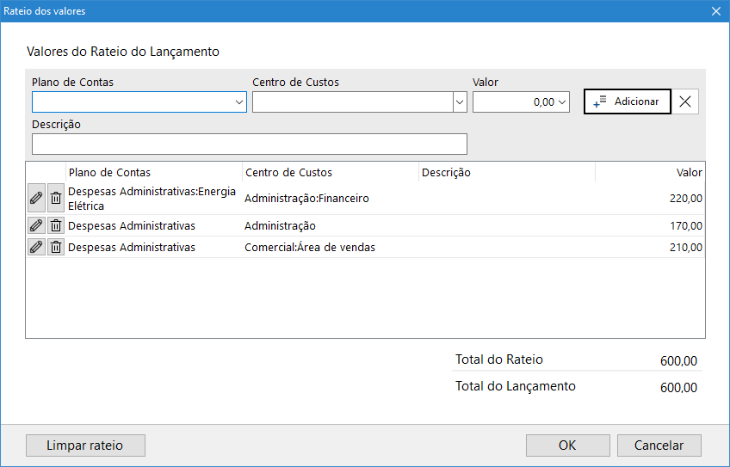This screenshot has height=467, width=730.
Task: Click the X clear icon beside Adicionar
Action: coord(685,101)
